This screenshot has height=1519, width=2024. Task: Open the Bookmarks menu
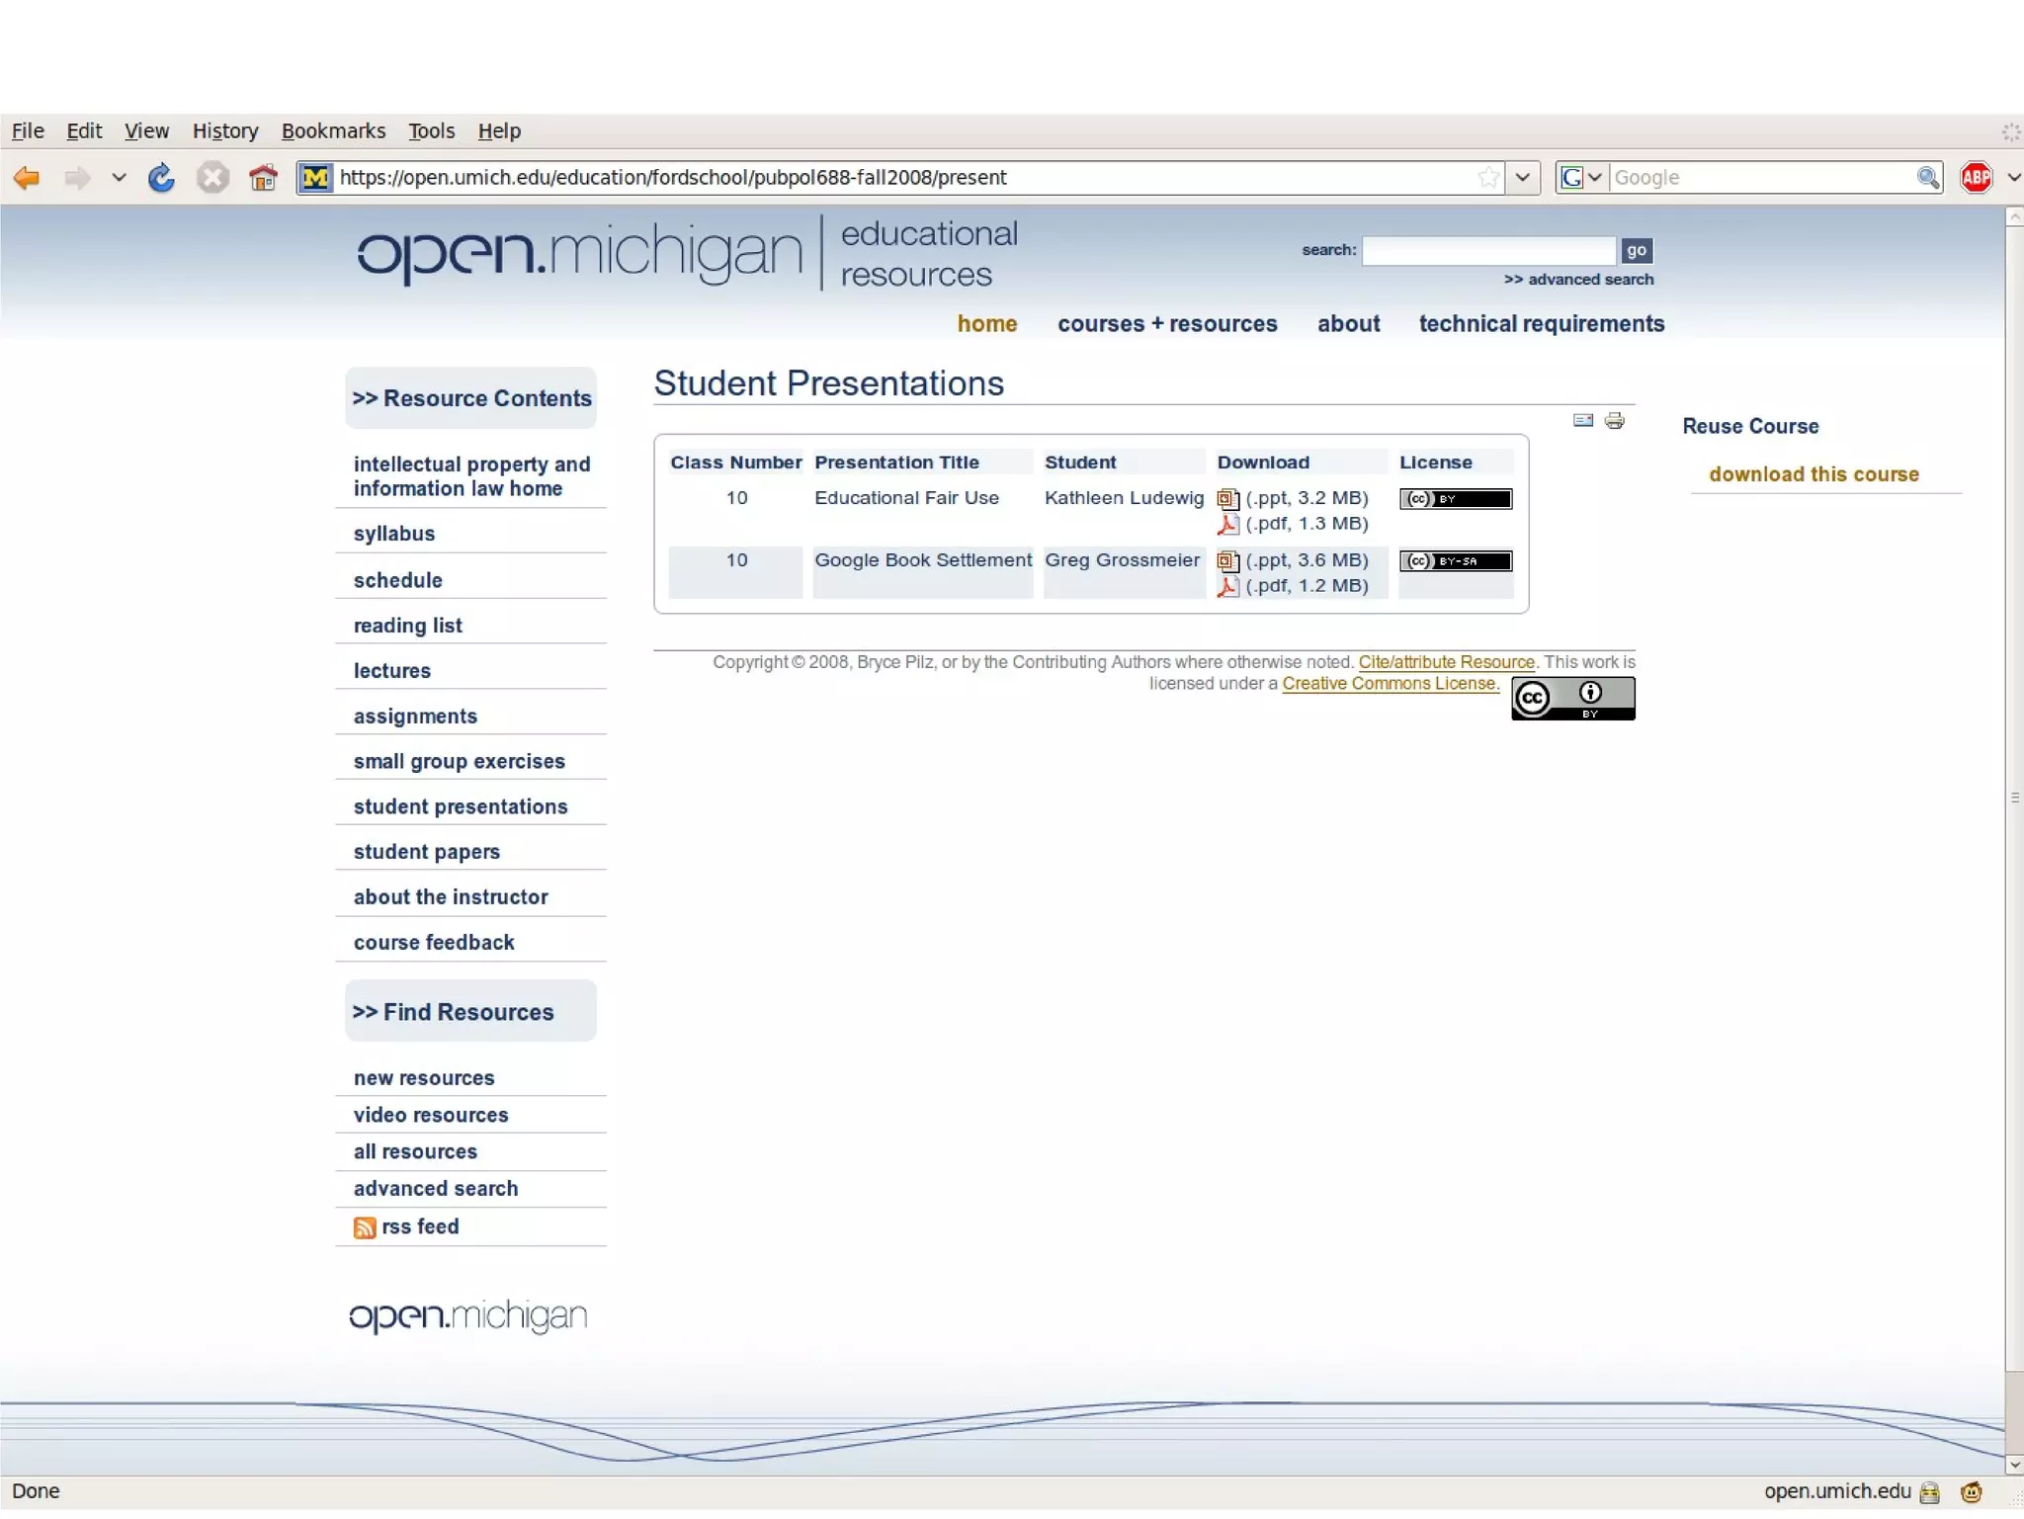tap(333, 130)
